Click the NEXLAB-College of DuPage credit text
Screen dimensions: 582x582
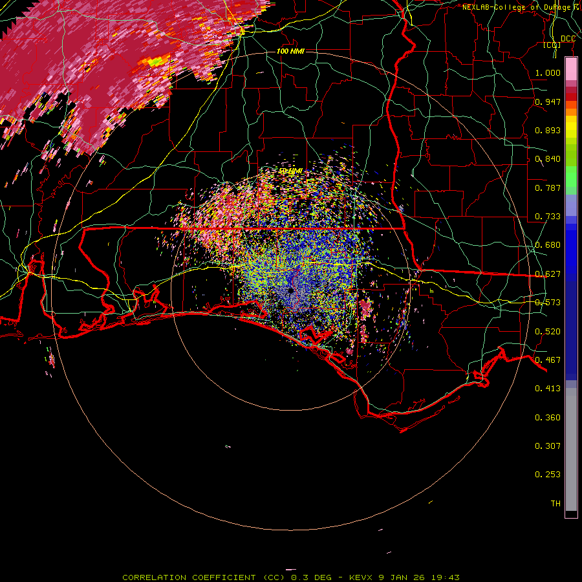pyautogui.click(x=516, y=7)
